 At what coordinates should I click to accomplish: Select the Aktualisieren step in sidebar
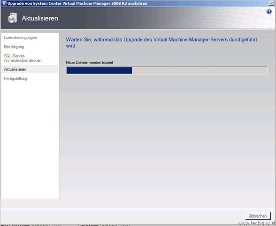30,69
